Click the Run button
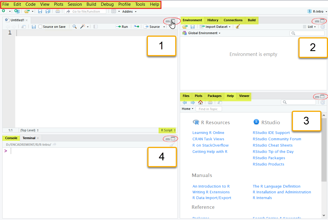 pyautogui.click(x=122, y=27)
